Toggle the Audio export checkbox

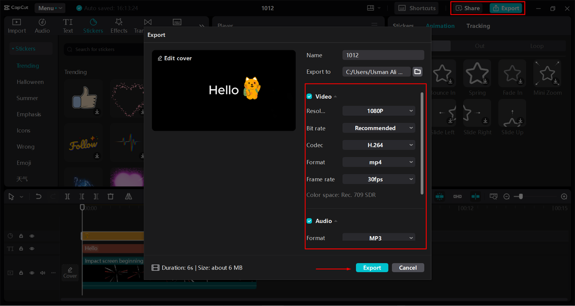click(309, 221)
